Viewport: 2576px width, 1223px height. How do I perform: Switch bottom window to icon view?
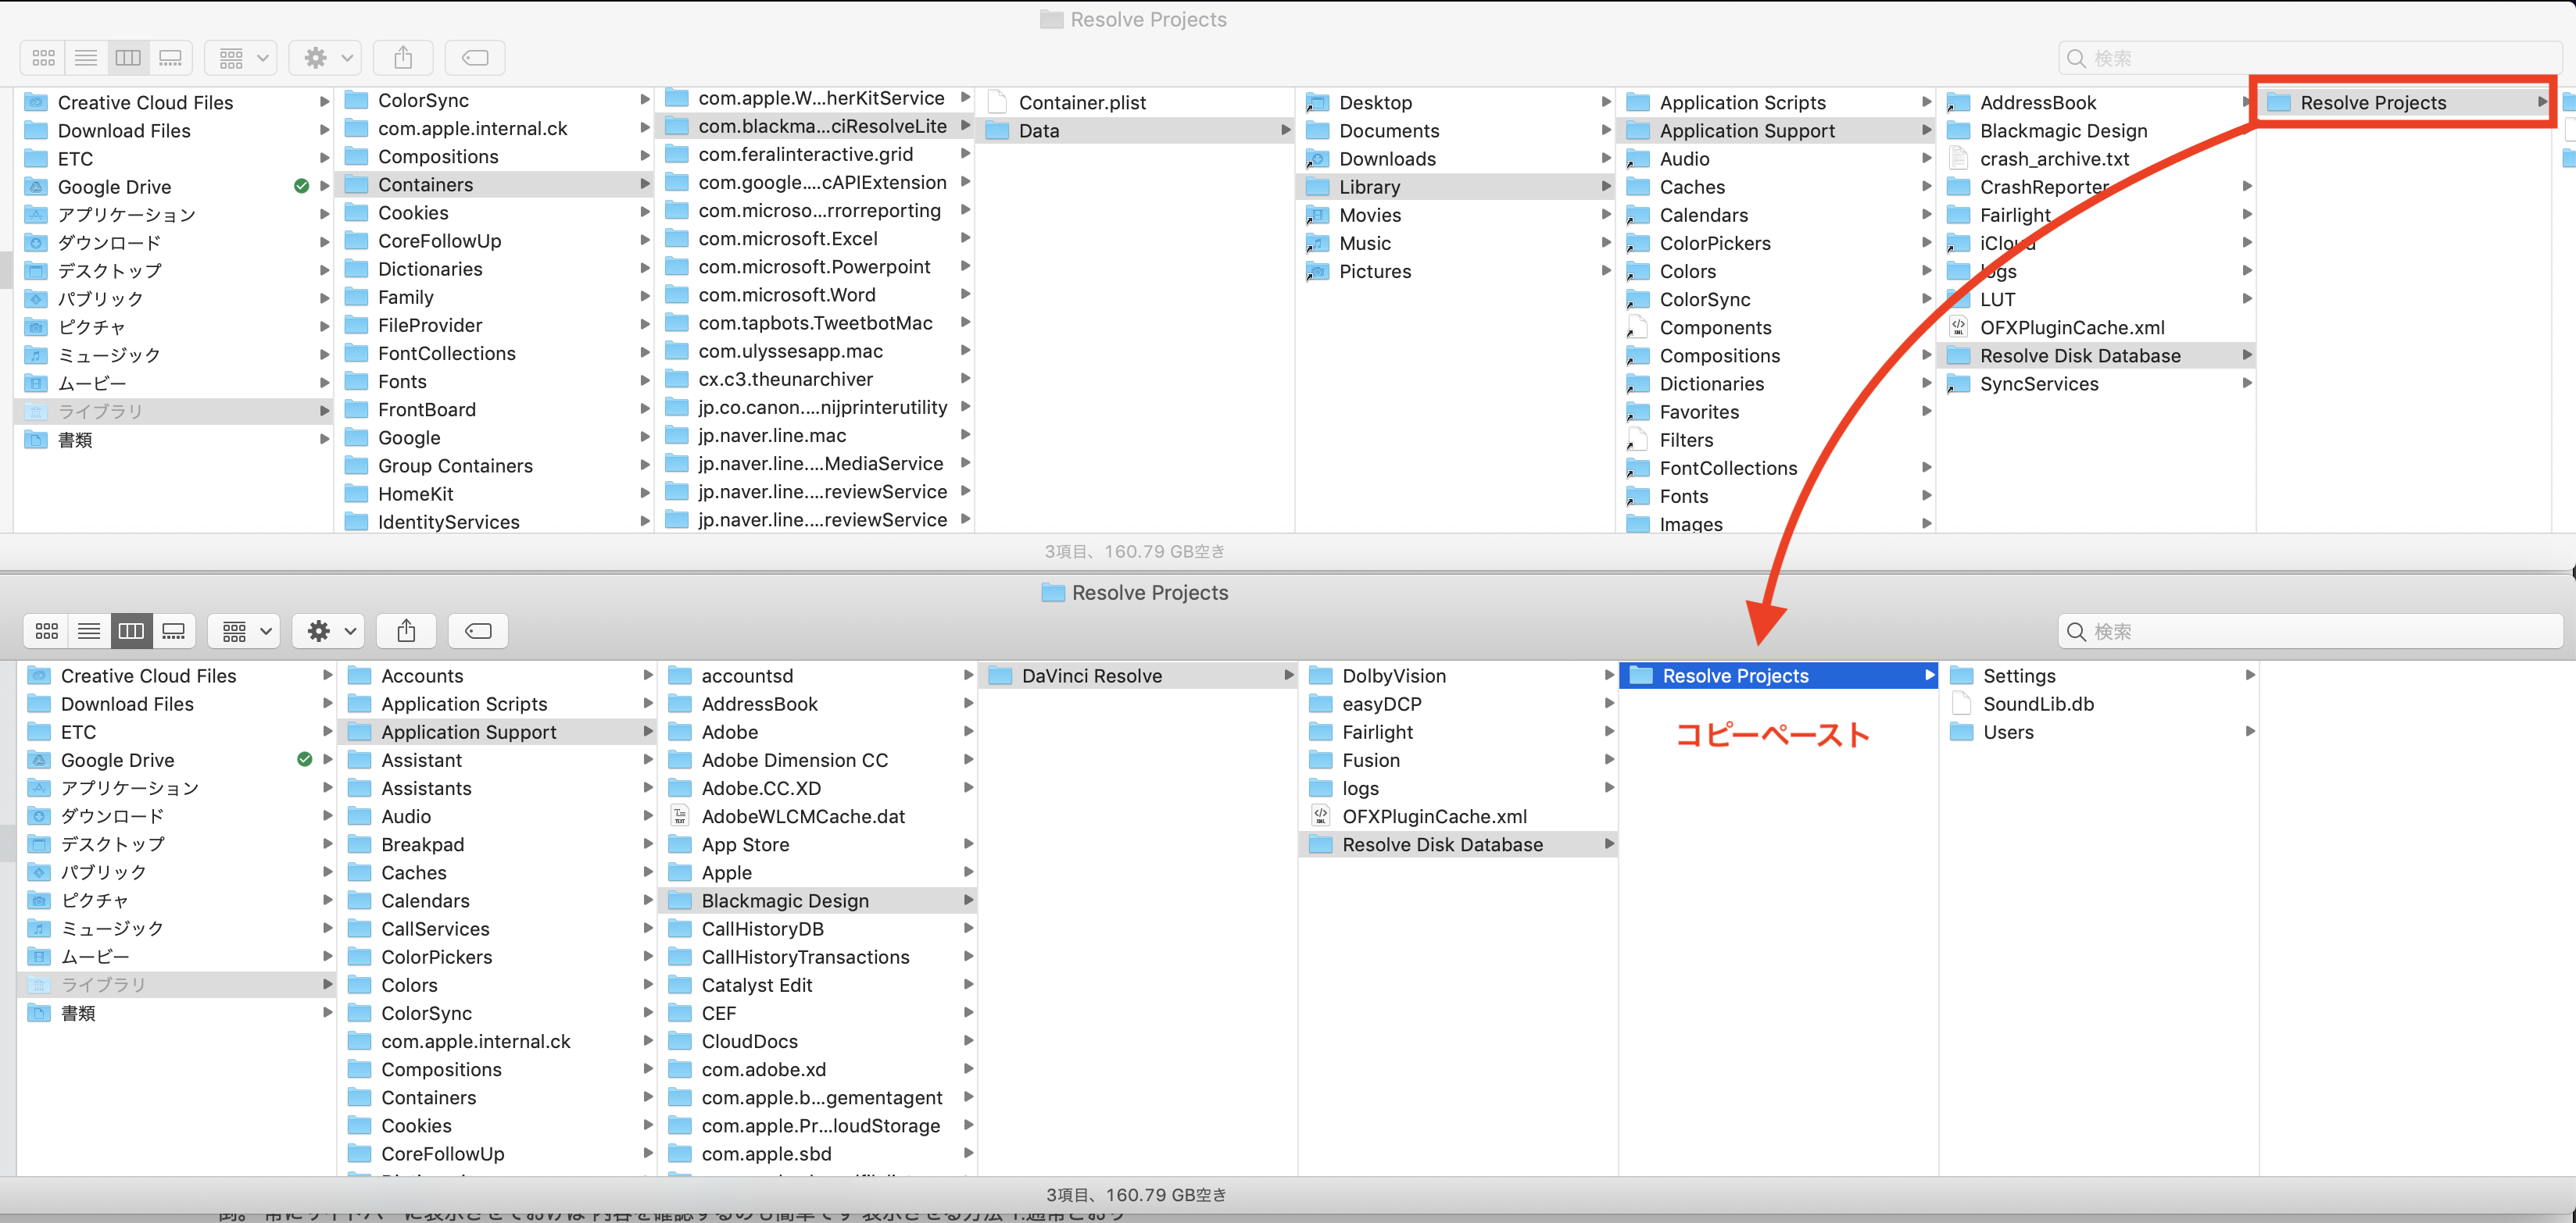point(46,630)
